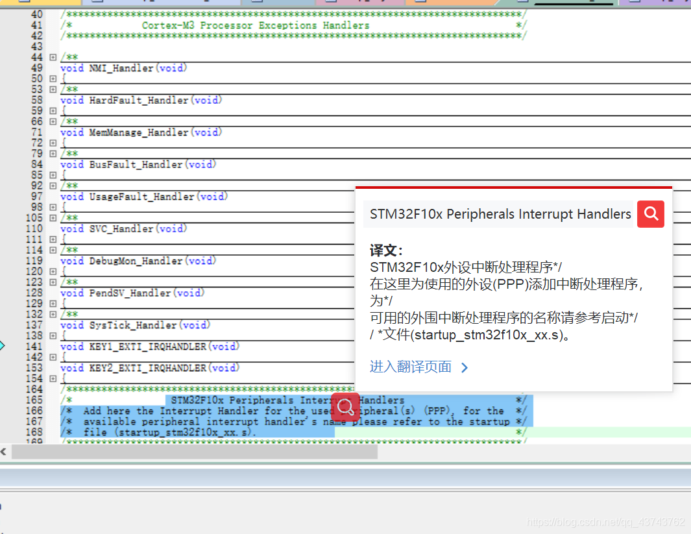Click PendSV_Handler function name
Image resolution: width=691 pixels, height=534 pixels.
[130, 293]
